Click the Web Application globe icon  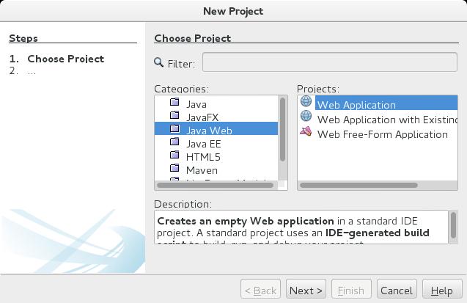click(306, 101)
